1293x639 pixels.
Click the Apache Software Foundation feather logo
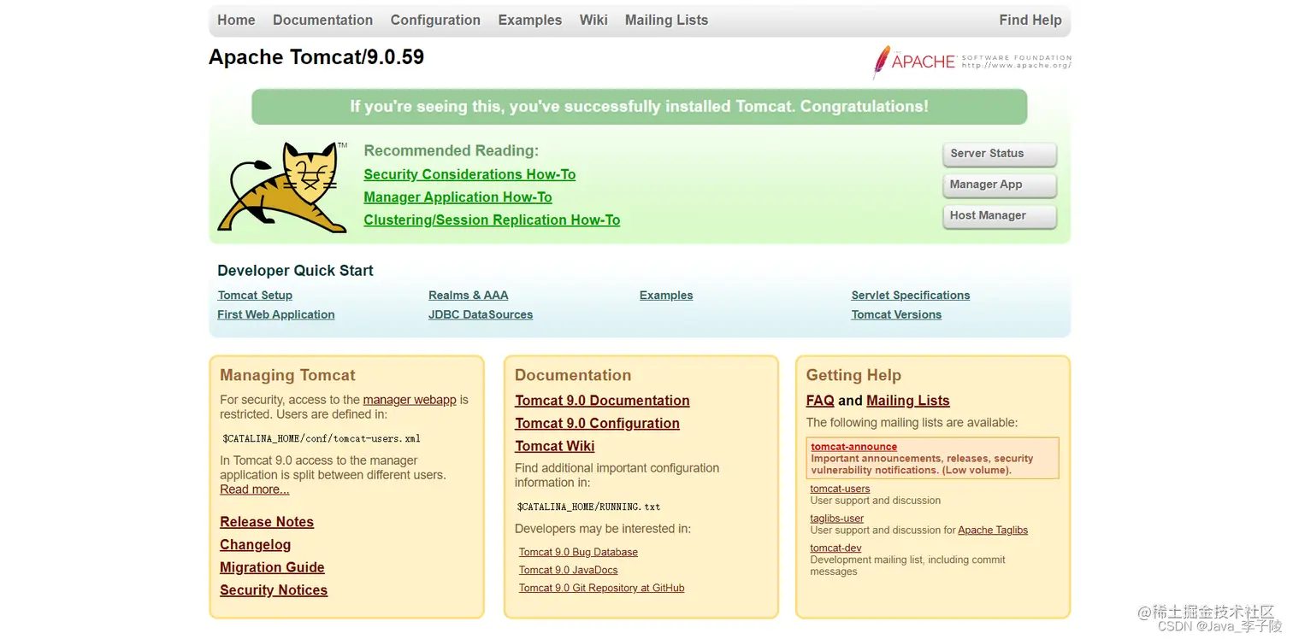pos(971,62)
